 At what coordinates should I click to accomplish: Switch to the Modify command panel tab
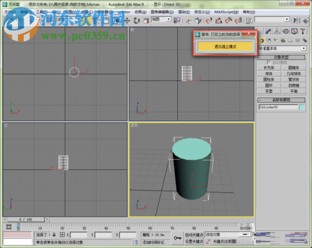[x=268, y=31]
